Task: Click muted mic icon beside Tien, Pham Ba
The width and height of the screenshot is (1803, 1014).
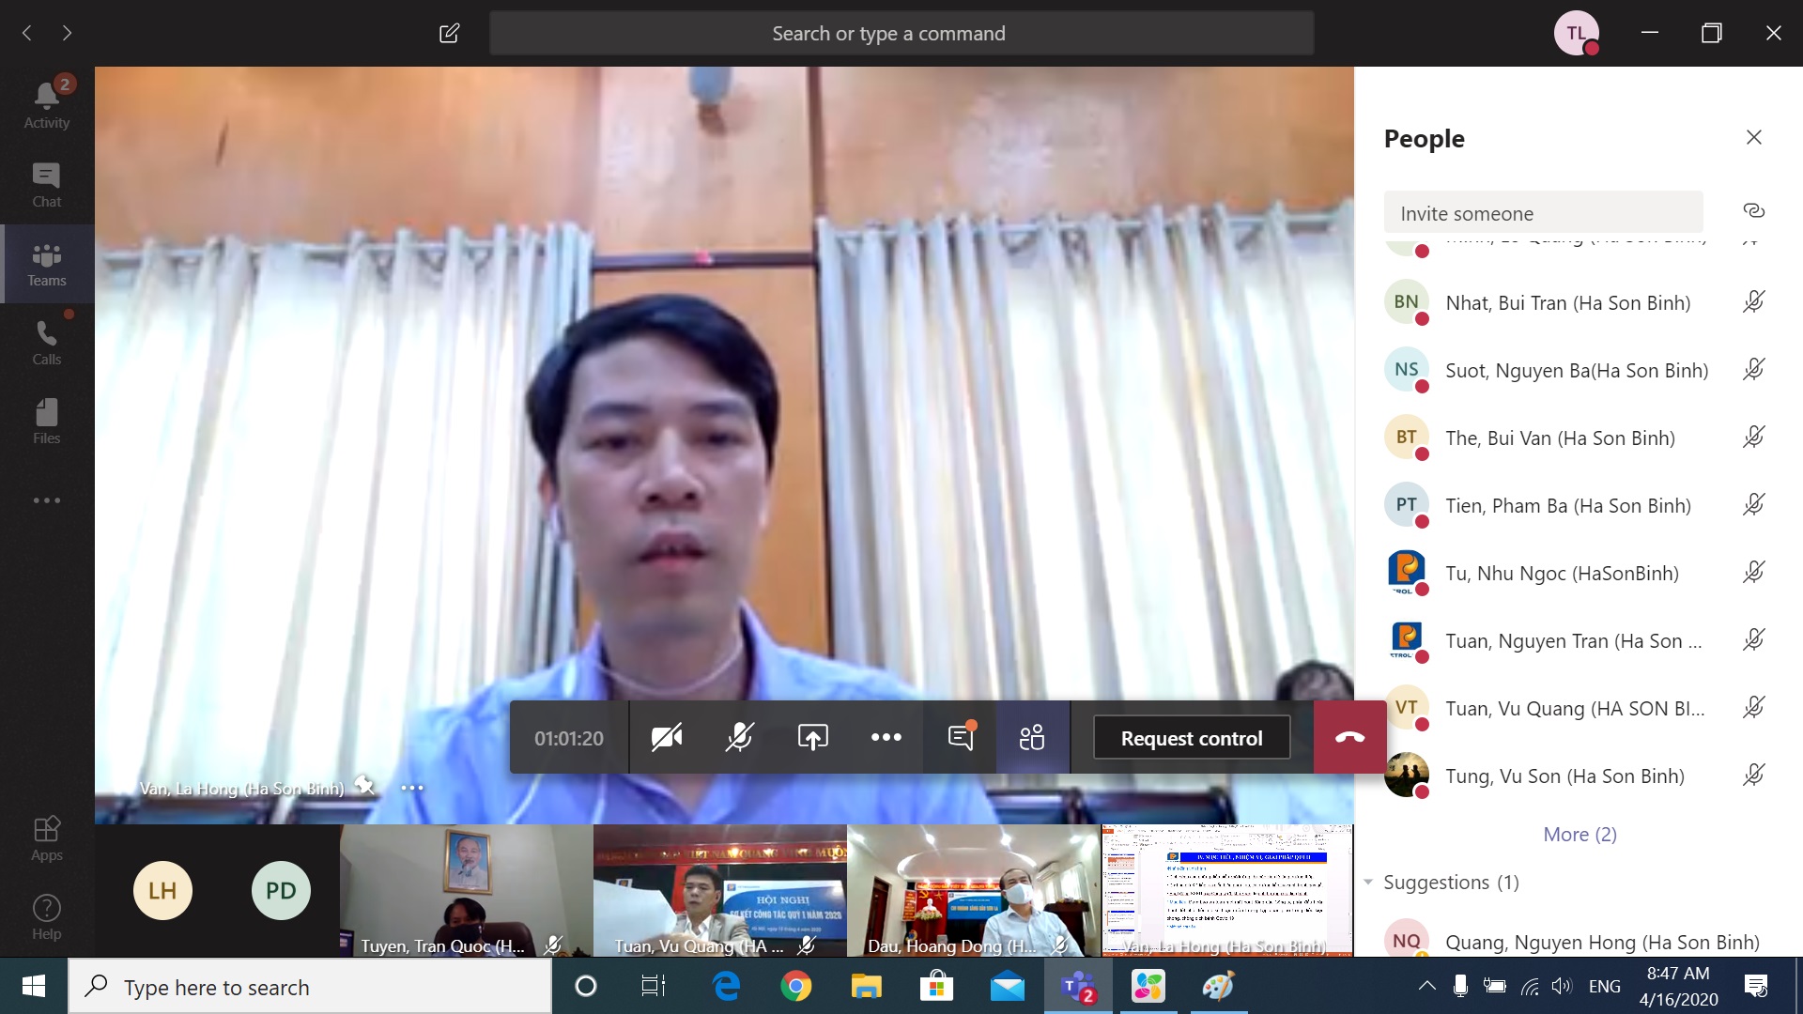Action: [x=1753, y=504]
